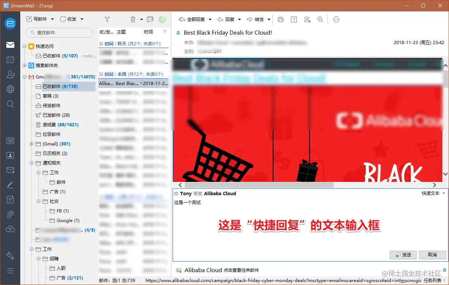
Task: Open the cloud sync sidebar icon
Action: click(10, 229)
